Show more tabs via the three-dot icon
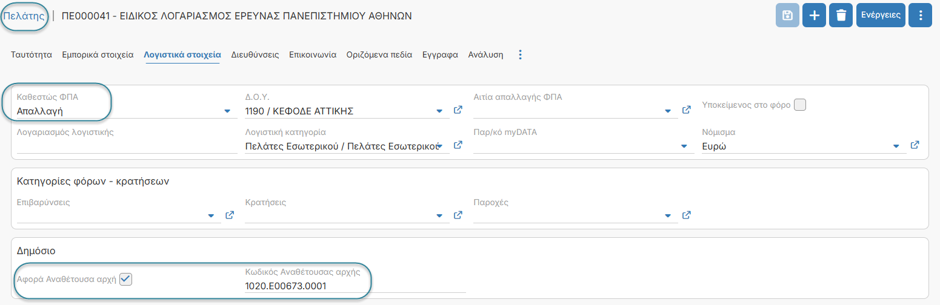The width and height of the screenshot is (940, 305). tap(520, 54)
